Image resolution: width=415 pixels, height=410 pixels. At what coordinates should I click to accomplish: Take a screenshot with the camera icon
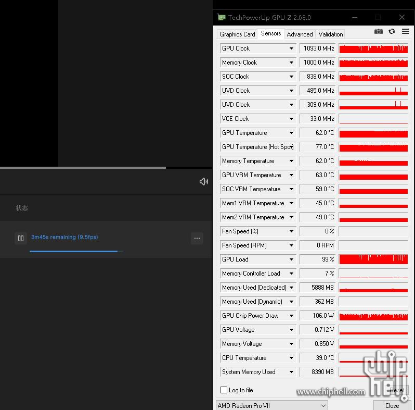(378, 32)
